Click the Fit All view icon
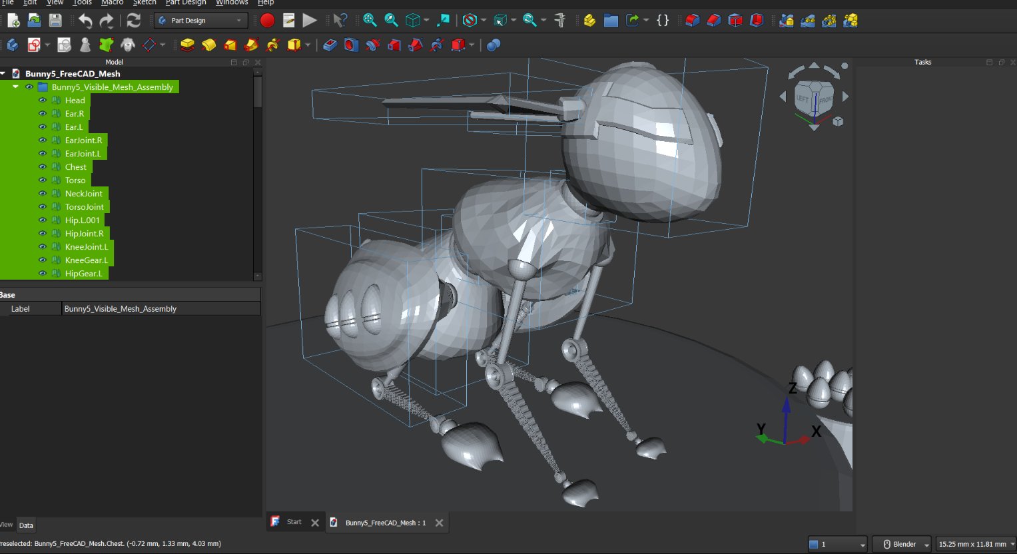 pos(370,21)
